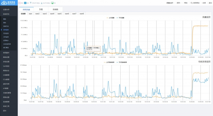Click the download speed arrow icon
The width and height of the screenshot is (213, 116).
tap(41, 3)
